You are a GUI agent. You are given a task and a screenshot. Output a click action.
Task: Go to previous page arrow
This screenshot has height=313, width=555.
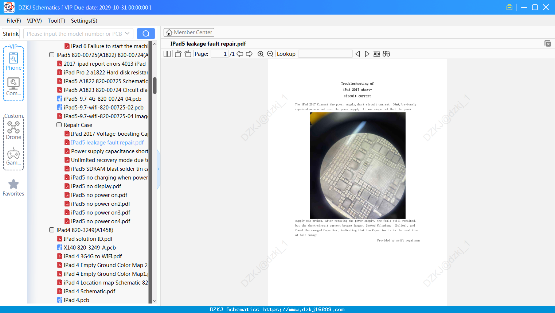[240, 54]
